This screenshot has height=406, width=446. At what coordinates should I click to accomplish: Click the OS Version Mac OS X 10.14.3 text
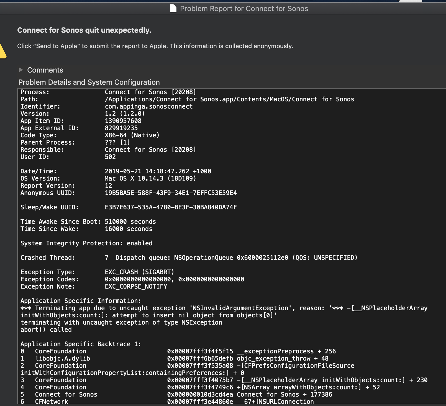(150, 178)
